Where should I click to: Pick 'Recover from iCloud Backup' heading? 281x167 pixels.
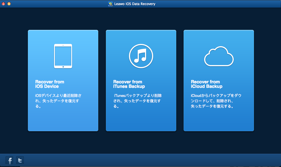pyautogui.click(x=206, y=84)
